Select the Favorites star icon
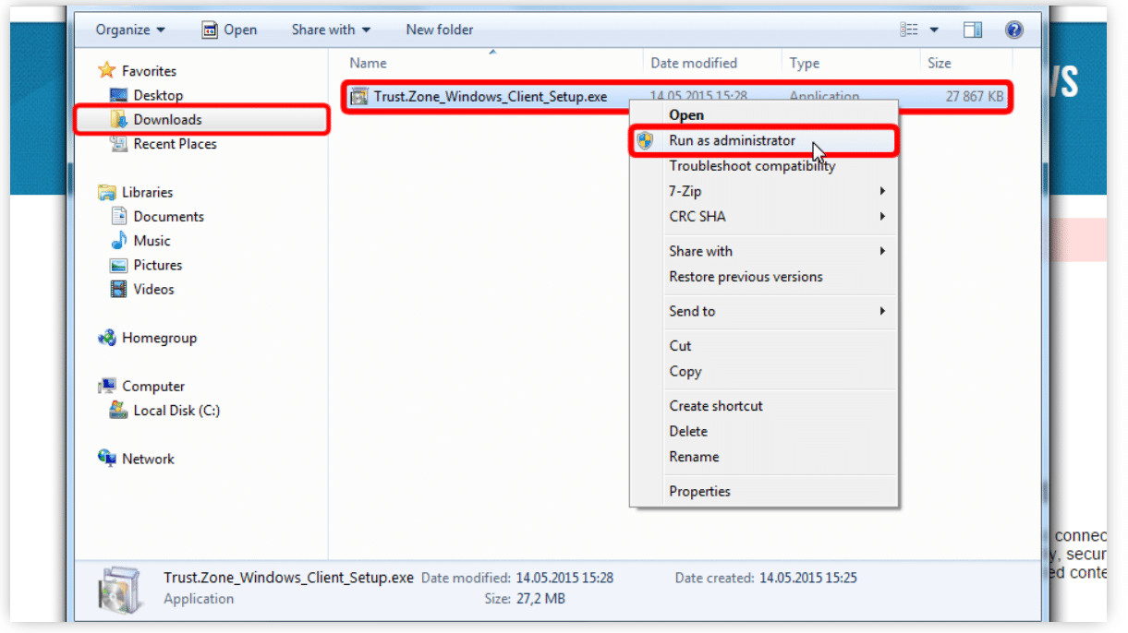 (107, 70)
